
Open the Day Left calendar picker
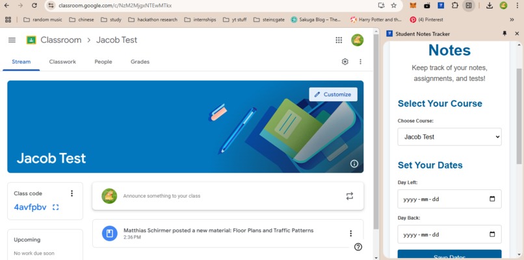point(492,199)
